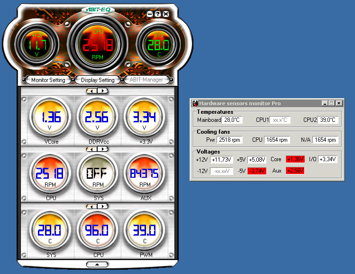Click CPU2 temperature 39,0°C field
Screen dimensions: 355x274
(328, 120)
